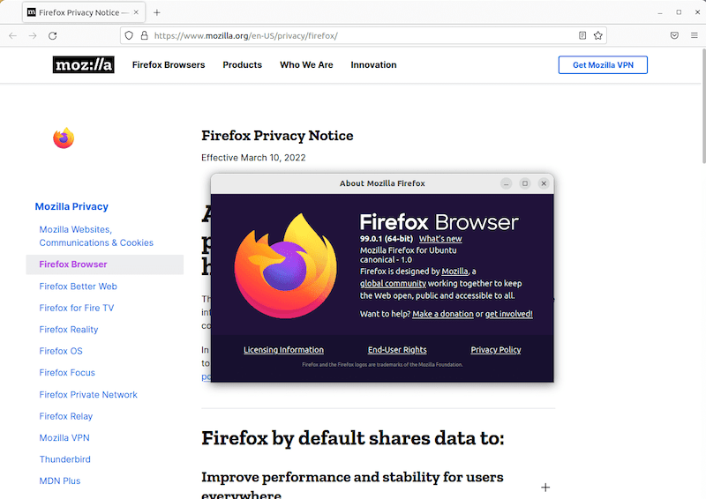Open Mozilla VPN sidebar link
The image size is (706, 499).
(x=64, y=438)
